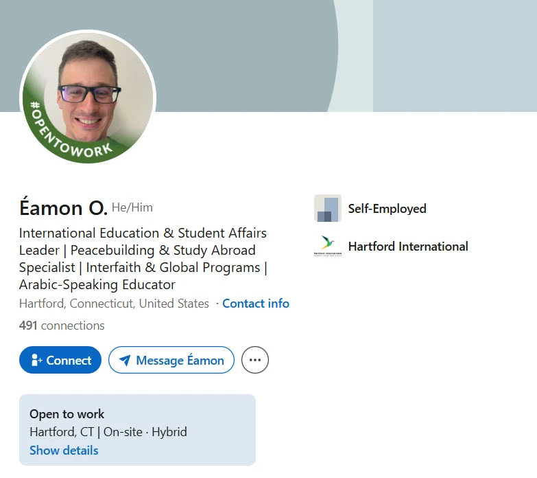The image size is (537, 478).
Task: Open the Self-Employed experience link
Action: 387,209
